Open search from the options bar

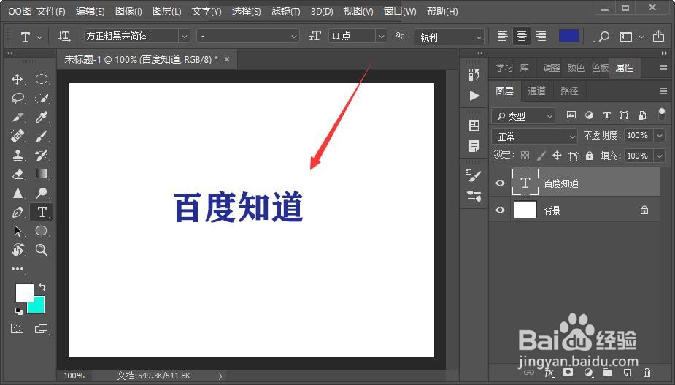(x=604, y=37)
